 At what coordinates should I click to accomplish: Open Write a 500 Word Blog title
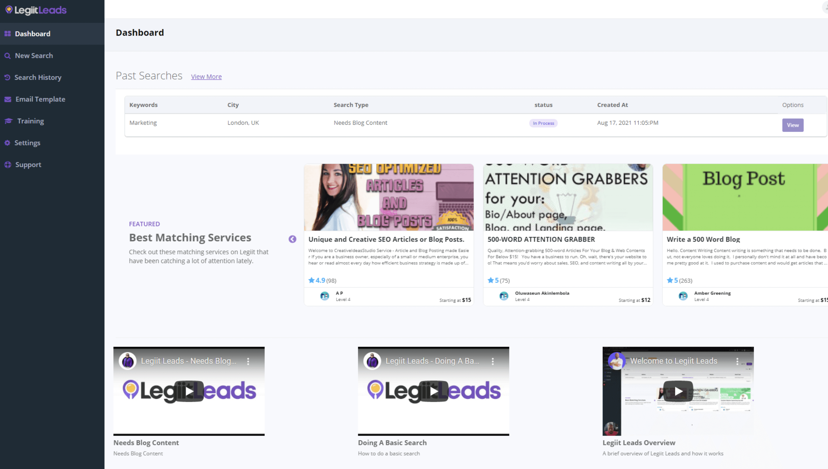coord(703,239)
